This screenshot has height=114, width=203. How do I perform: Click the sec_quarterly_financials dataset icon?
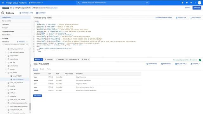coord(9,53)
